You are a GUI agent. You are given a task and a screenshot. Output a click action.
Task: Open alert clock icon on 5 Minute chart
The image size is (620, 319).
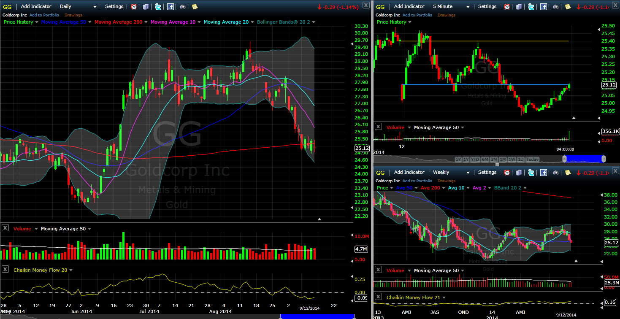coord(507,7)
